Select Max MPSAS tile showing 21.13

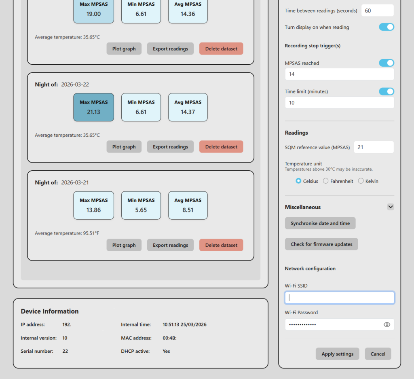coord(93,108)
